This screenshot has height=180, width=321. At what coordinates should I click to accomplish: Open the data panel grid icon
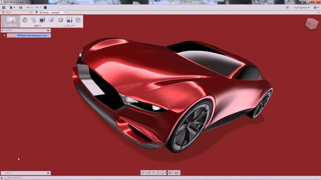[4, 8]
